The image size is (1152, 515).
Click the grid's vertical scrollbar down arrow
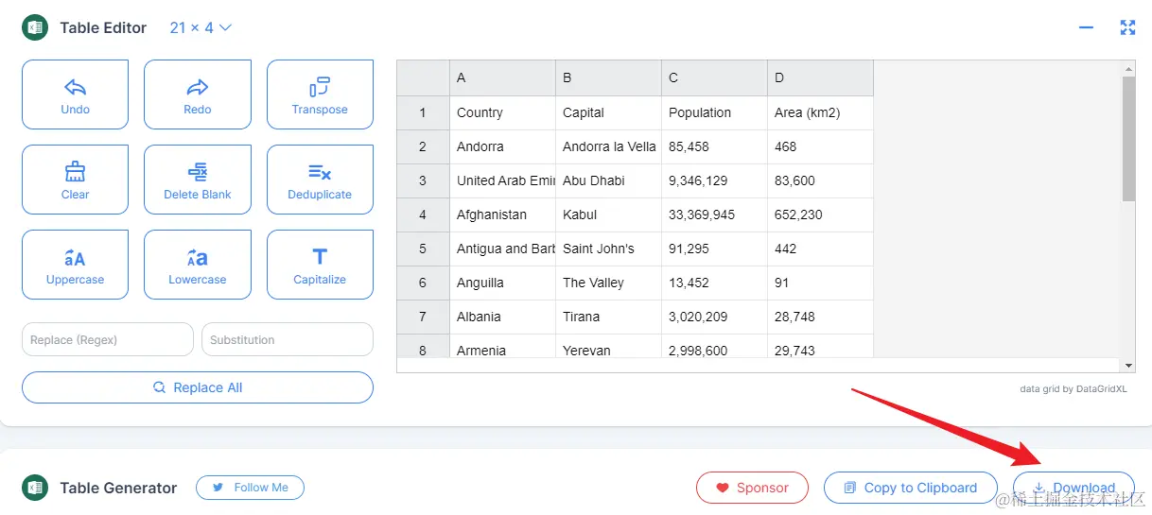1128,365
